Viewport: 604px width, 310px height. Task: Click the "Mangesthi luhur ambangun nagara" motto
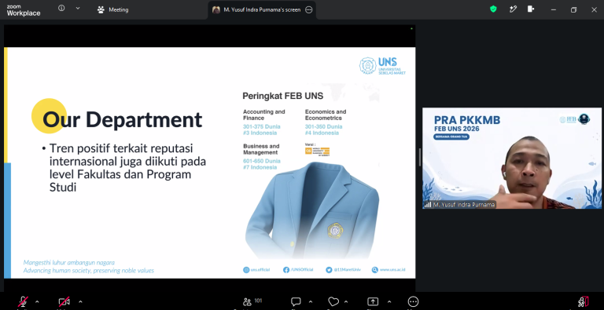tap(69, 263)
